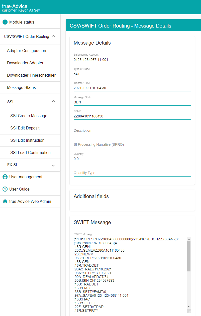Open SSI Edit Deposit
This screenshot has height=316, width=201.
coord(25,128)
